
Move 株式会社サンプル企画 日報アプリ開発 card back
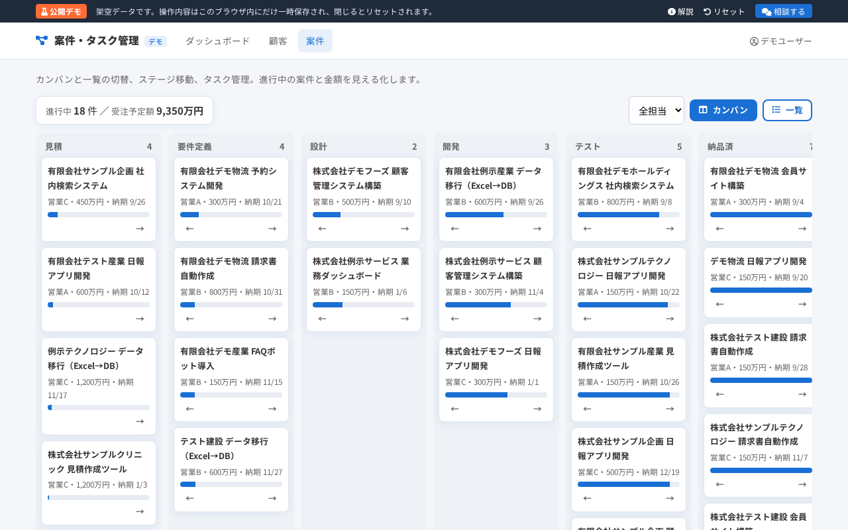point(588,498)
